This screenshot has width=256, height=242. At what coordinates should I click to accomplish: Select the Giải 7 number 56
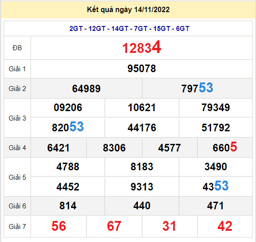[59, 226]
